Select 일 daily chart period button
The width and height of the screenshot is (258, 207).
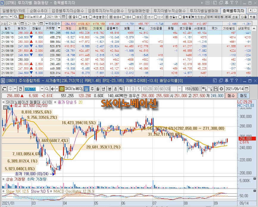tap(86, 89)
